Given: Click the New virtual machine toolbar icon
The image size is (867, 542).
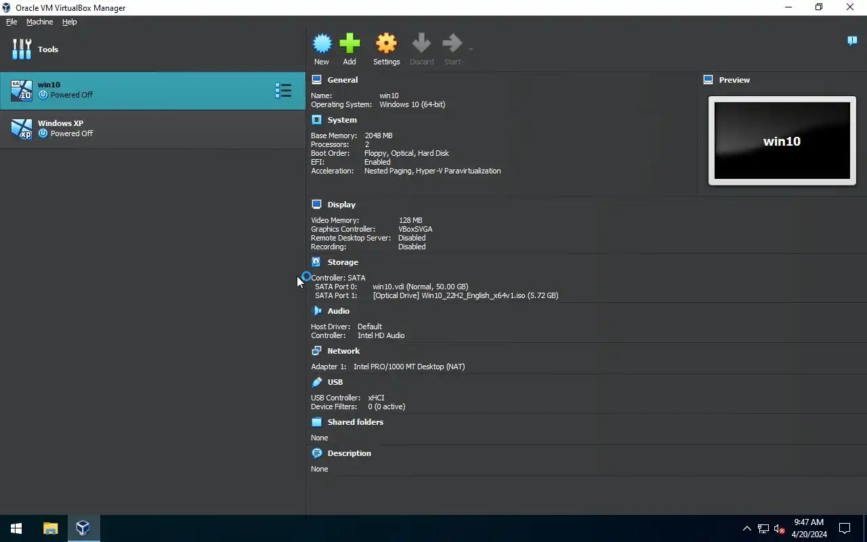Looking at the screenshot, I should point(322,43).
